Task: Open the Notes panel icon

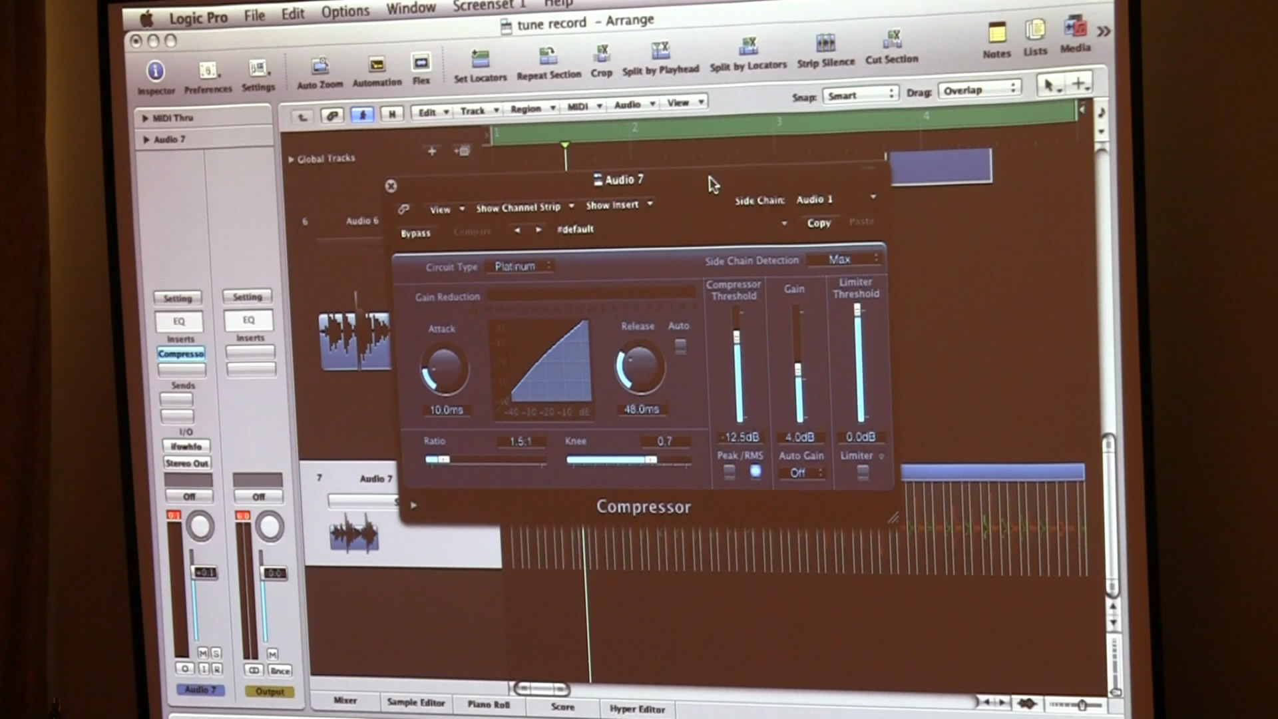Action: (x=996, y=33)
